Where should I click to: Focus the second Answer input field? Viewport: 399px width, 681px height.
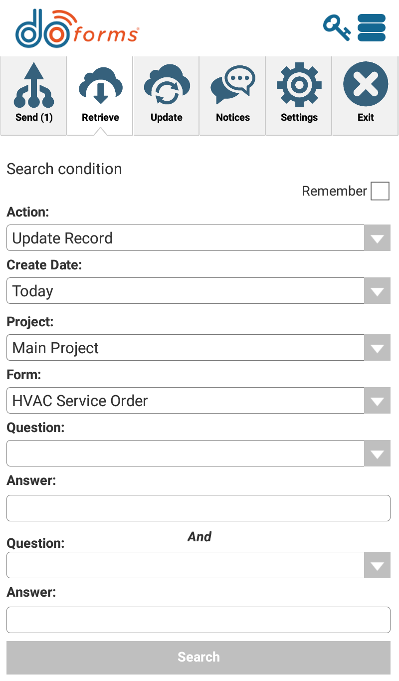199,620
